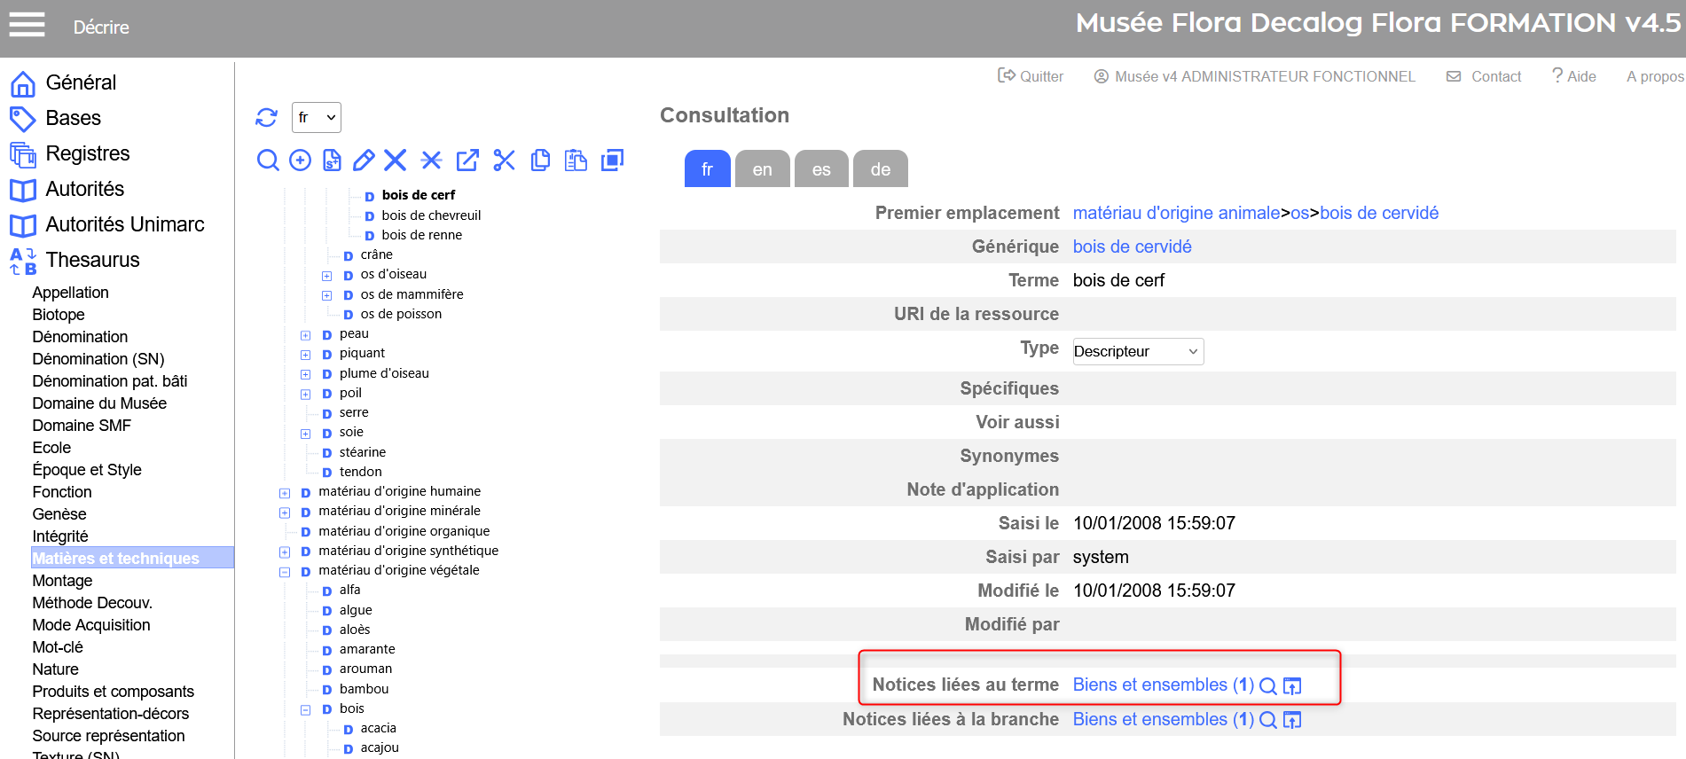The image size is (1686, 759).
Task: Switch to the en language tab
Action: click(762, 169)
